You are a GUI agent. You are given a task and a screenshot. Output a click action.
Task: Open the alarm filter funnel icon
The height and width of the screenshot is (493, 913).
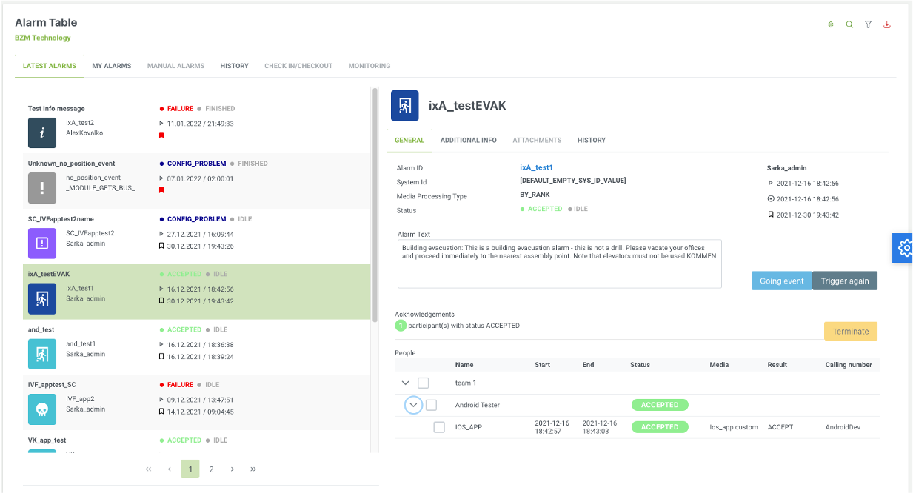pos(868,24)
